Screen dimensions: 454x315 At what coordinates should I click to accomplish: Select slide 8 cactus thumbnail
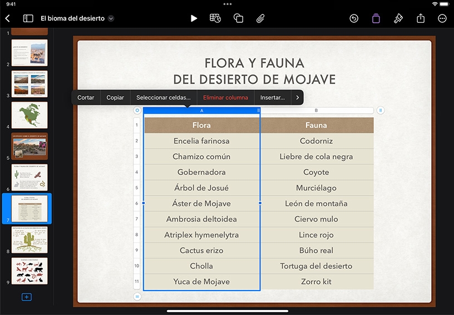click(x=29, y=240)
